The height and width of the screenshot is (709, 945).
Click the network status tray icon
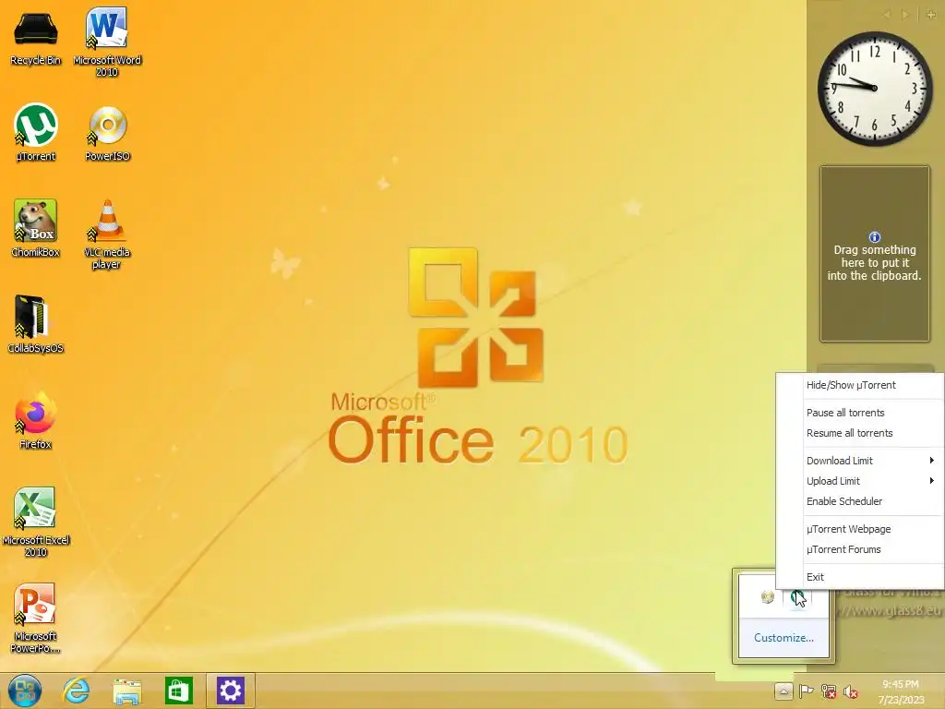[829, 691]
